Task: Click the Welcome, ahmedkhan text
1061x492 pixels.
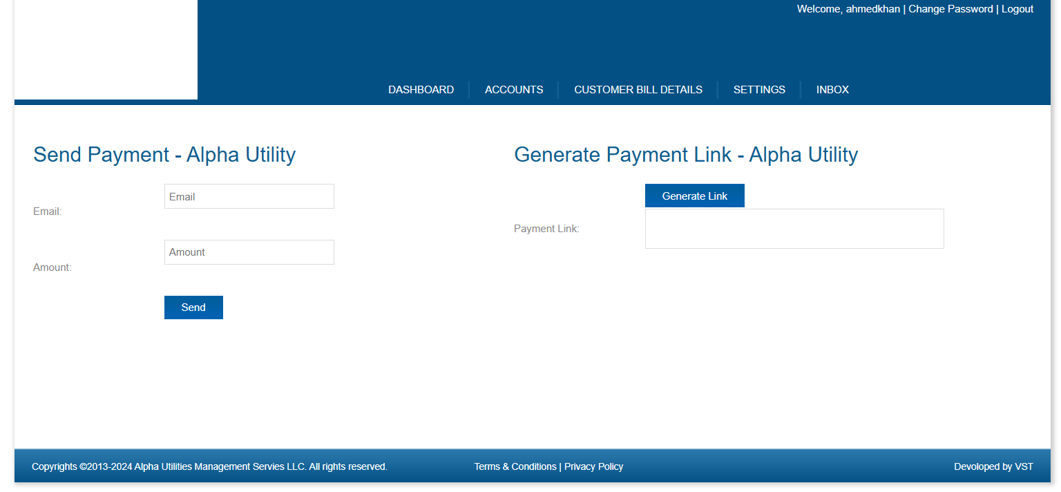Action: pos(848,9)
